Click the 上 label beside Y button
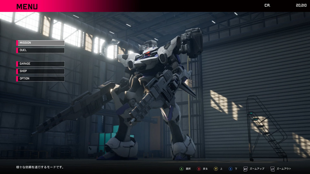 221,169
